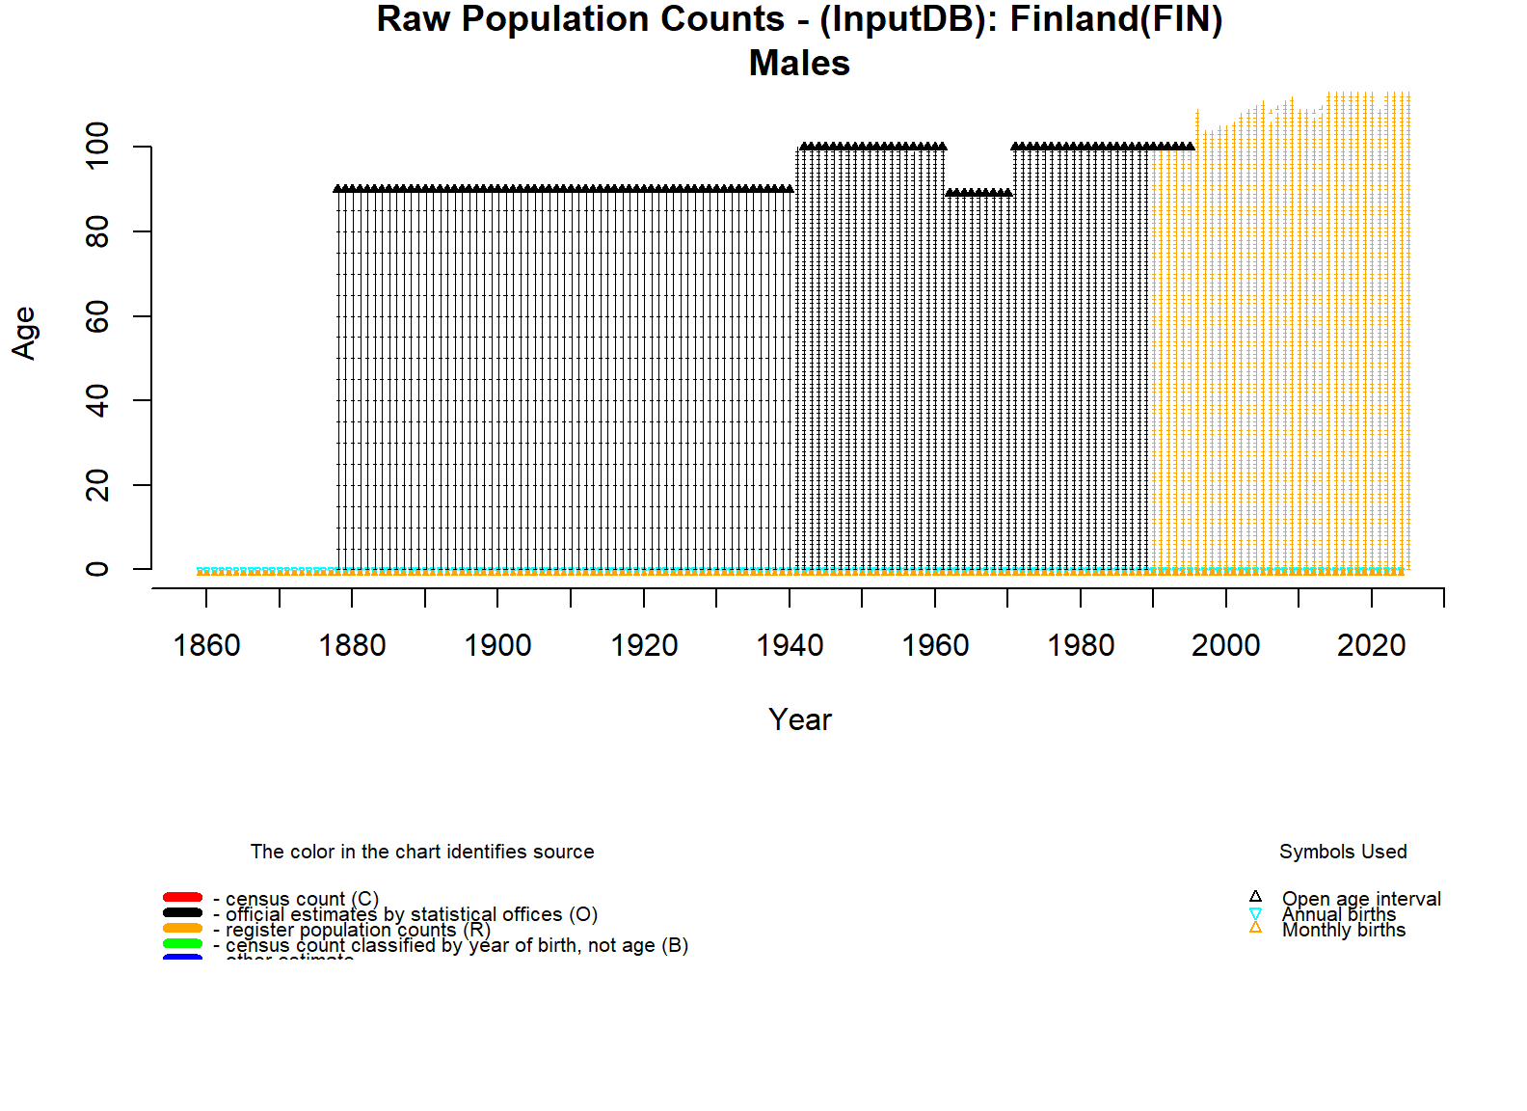
Task: Click the 'Symbols Used' legend heading
Action: (x=1343, y=852)
